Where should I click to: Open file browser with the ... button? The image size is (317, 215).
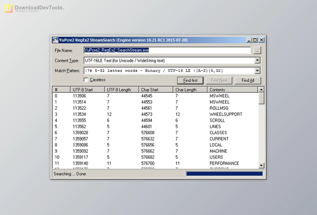pyautogui.click(x=257, y=50)
